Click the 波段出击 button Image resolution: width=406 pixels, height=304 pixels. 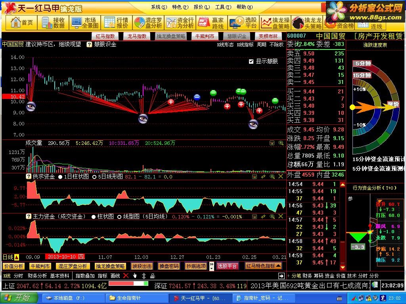[142, 266]
